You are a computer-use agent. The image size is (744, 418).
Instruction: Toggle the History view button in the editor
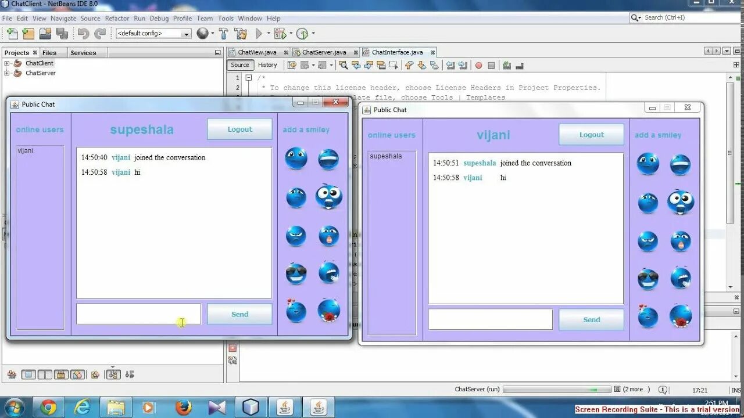click(x=267, y=65)
